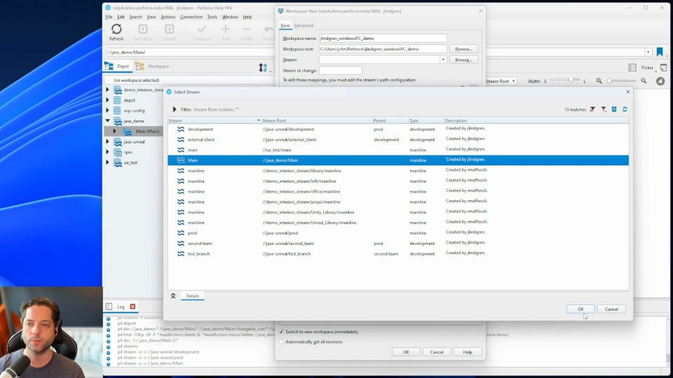The height and width of the screenshot is (378, 673).
Task: Expand the Details panel double chevron
Action: pos(173,296)
